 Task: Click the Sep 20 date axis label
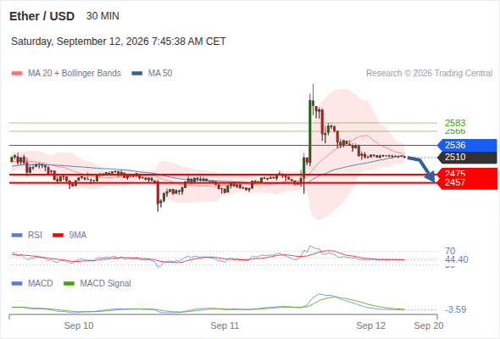click(x=429, y=325)
